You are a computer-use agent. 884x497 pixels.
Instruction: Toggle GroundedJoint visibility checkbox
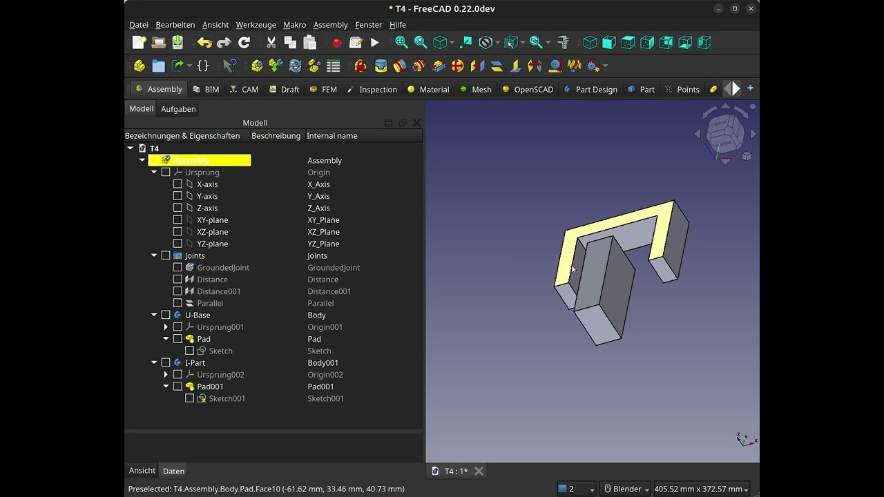tap(177, 268)
